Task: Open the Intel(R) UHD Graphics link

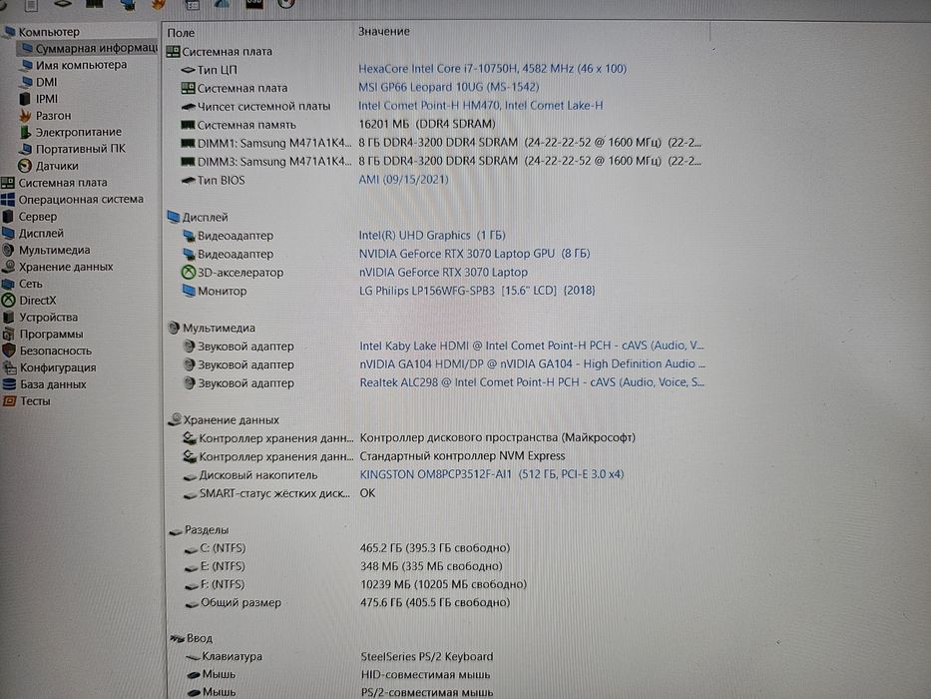Action: (x=432, y=236)
